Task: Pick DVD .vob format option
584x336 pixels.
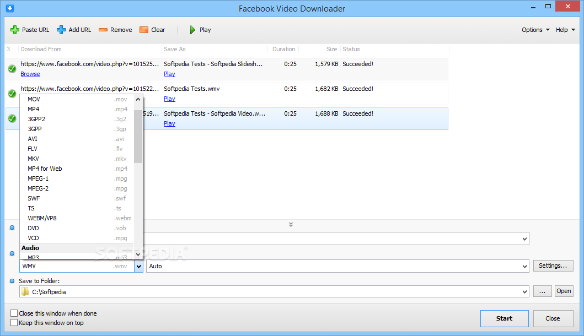Action: click(x=77, y=228)
